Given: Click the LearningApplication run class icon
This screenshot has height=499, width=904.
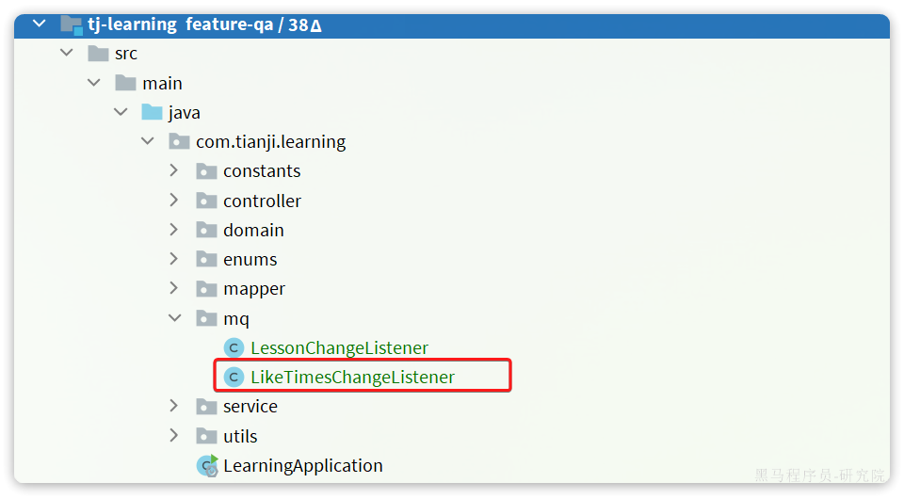Looking at the screenshot, I should tap(207, 466).
